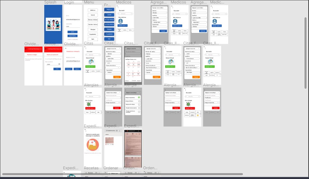Click back arrow in Medic... frame
Image resolution: width=309 pixels, height=179 pixels.
pyautogui.click(x=211, y=6)
